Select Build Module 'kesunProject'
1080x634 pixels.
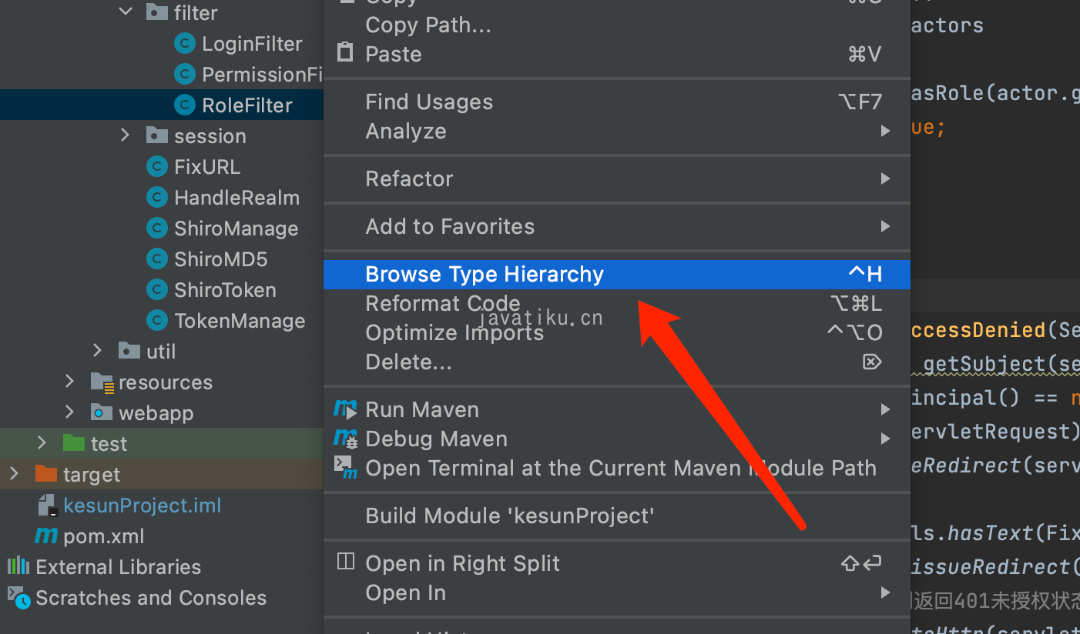510,516
